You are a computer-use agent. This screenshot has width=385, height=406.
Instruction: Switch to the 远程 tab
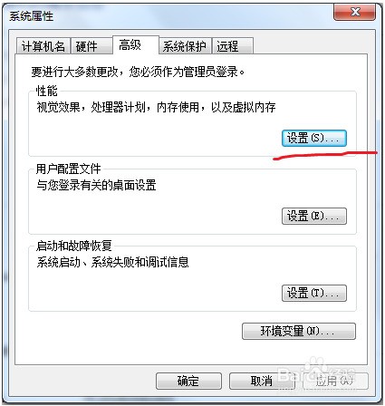pos(232,46)
